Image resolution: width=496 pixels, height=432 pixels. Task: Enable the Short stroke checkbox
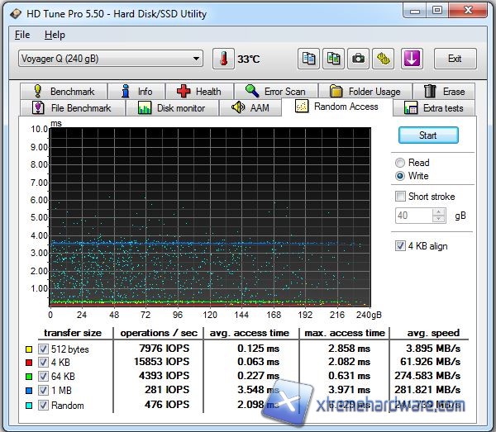[401, 197]
